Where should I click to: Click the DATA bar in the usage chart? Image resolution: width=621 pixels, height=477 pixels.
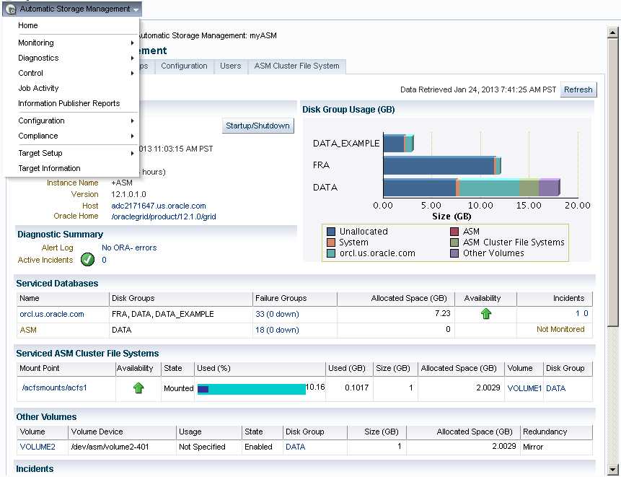[472, 188]
